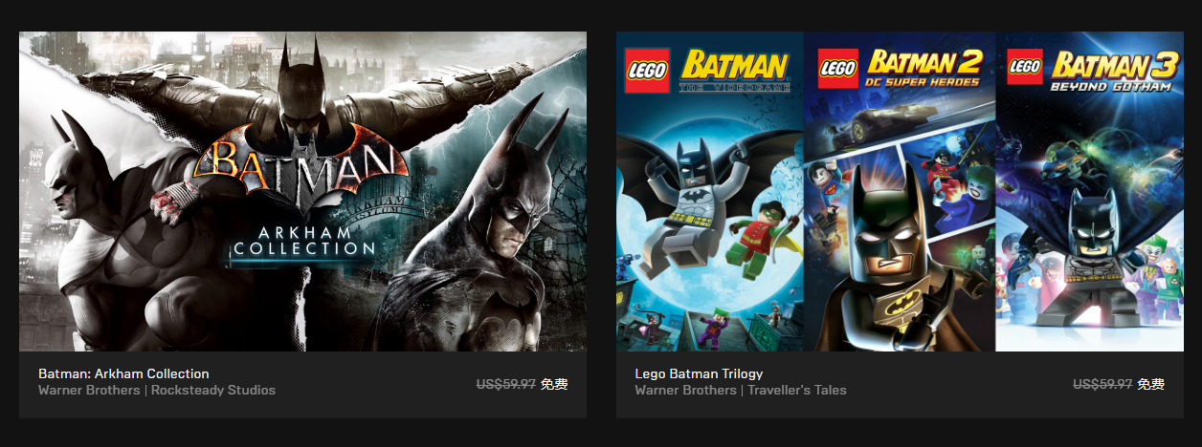Open the Batman Arkham Collection cover artwork

click(x=302, y=191)
